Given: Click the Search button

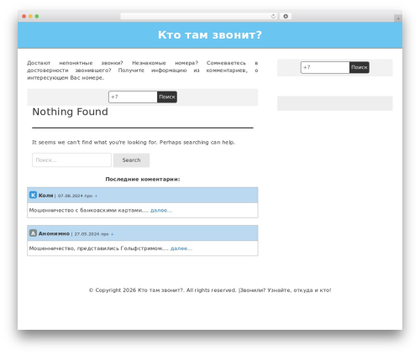Looking at the screenshot, I should click(131, 160).
